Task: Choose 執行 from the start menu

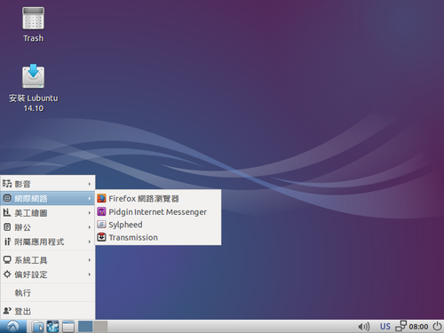Action: pos(48,293)
